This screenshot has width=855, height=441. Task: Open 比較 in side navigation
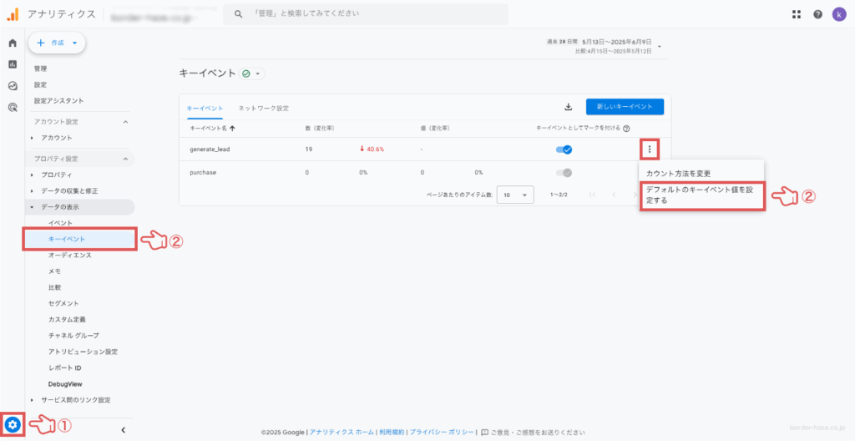point(54,287)
